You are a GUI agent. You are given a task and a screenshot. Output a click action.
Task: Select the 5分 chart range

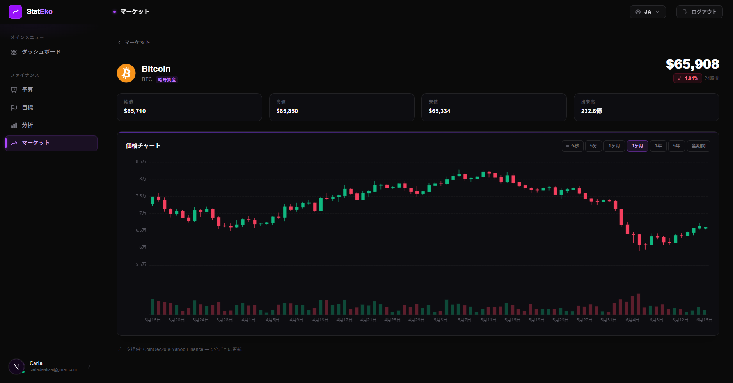593,146
